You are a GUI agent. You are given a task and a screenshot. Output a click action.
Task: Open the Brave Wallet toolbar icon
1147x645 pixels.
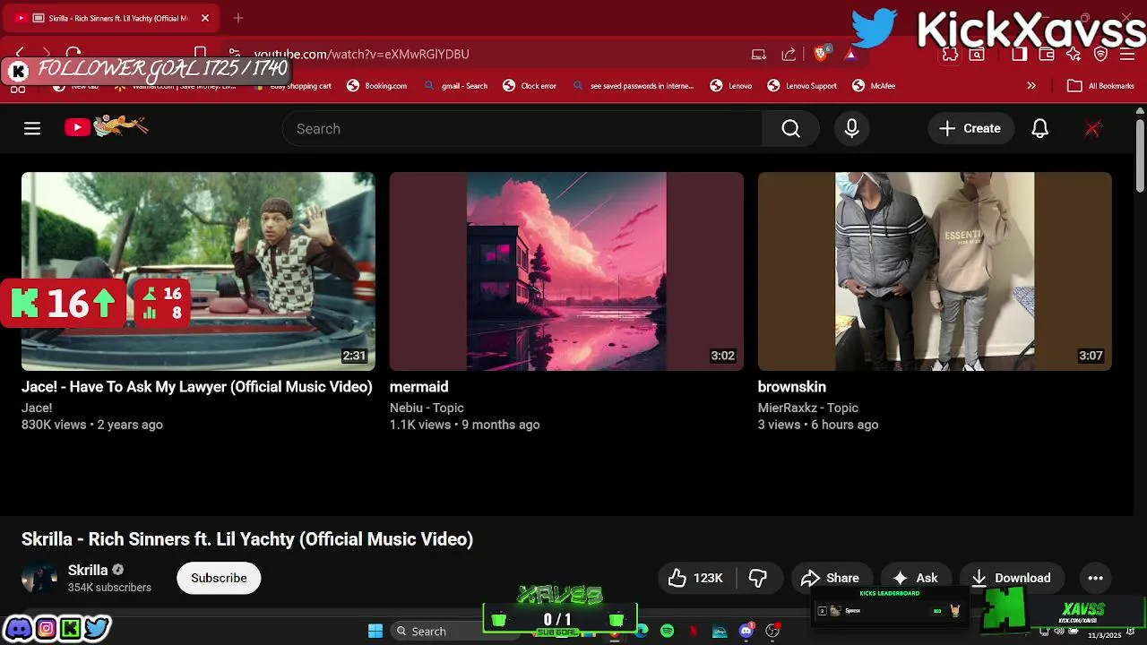[x=1047, y=54]
